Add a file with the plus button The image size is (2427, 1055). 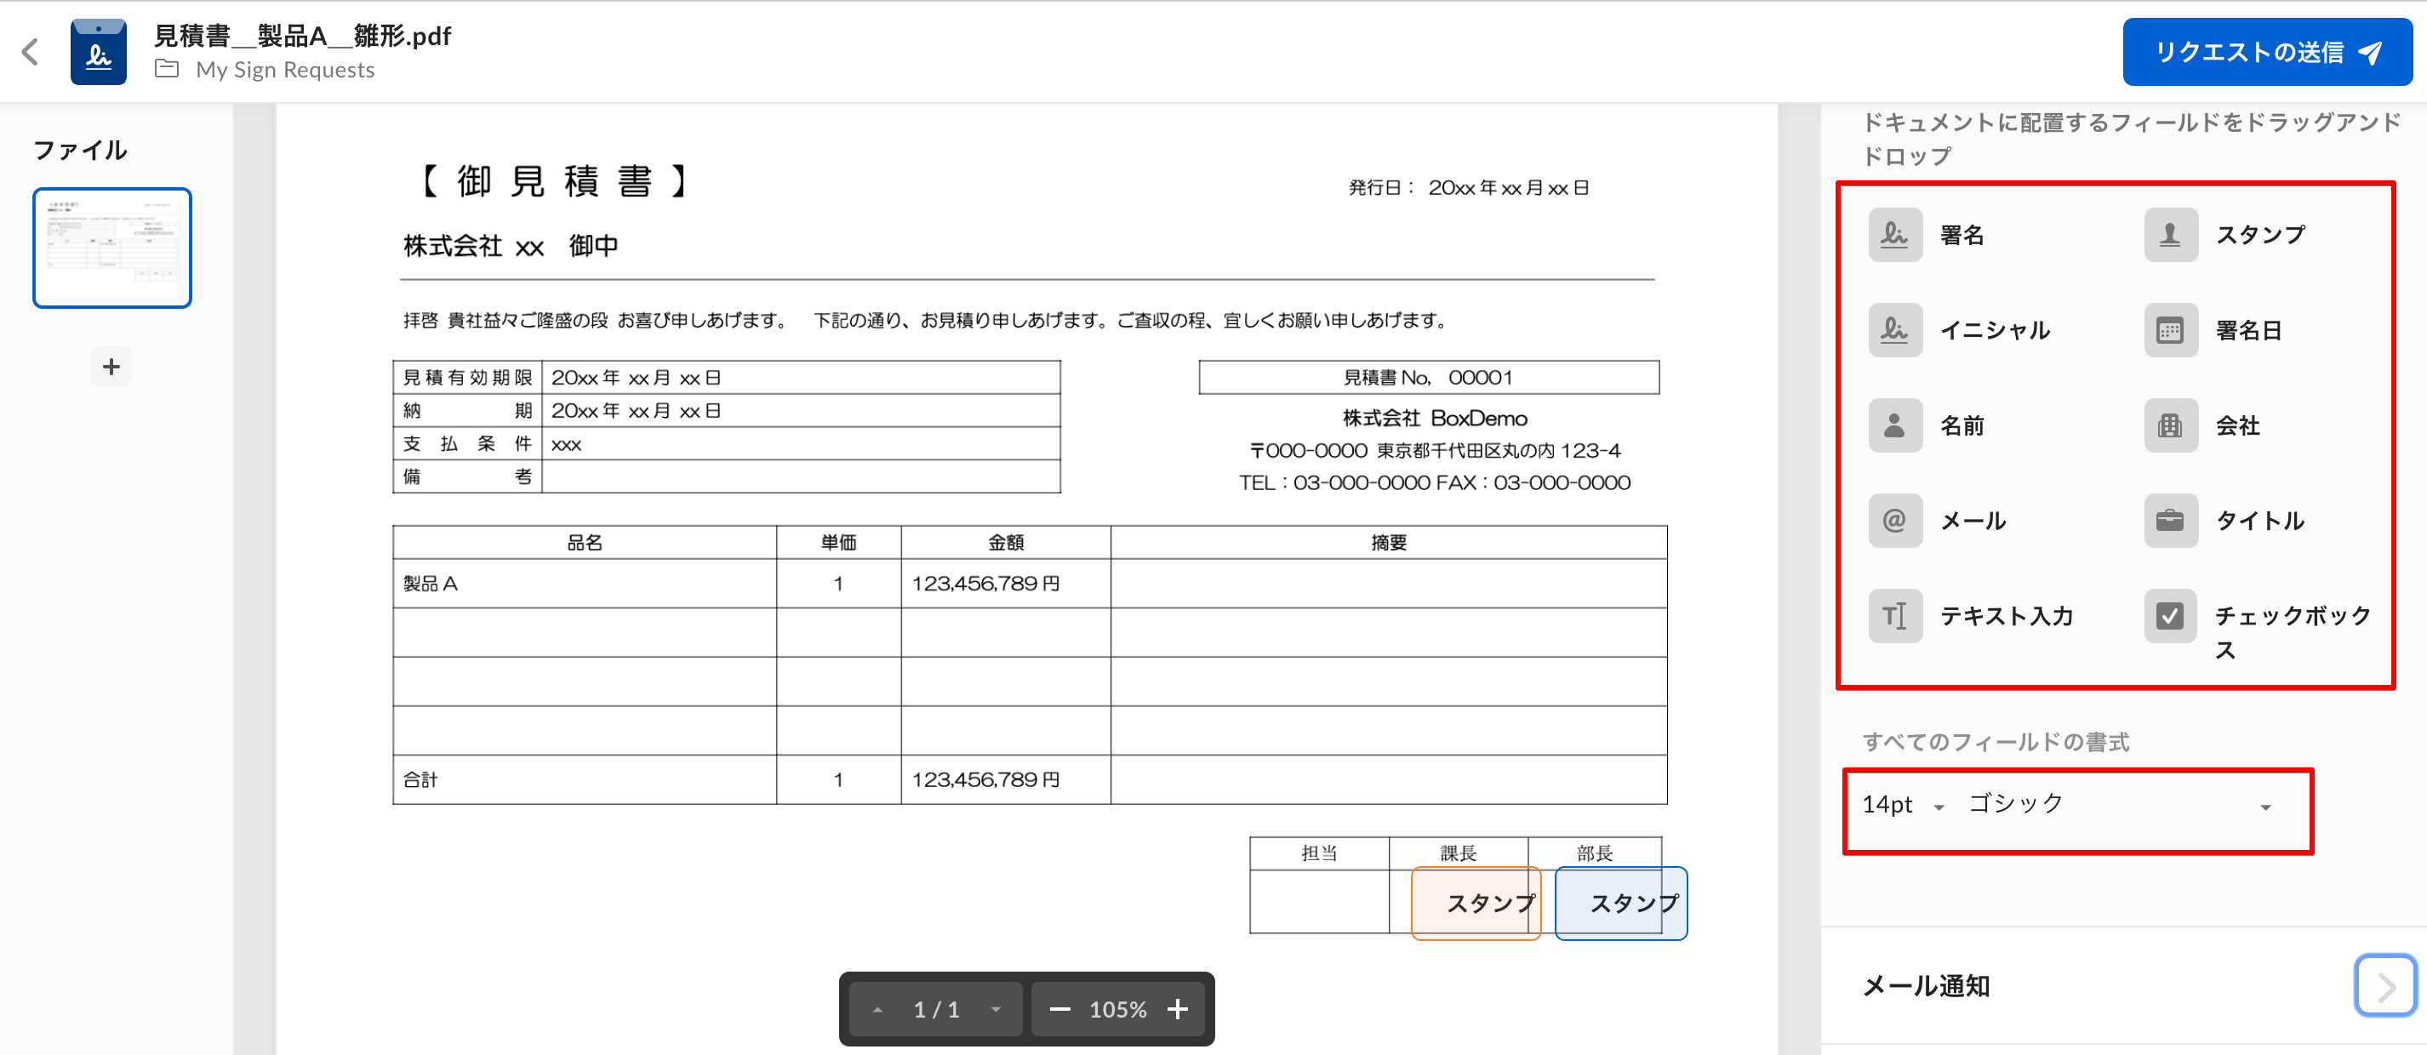[111, 367]
